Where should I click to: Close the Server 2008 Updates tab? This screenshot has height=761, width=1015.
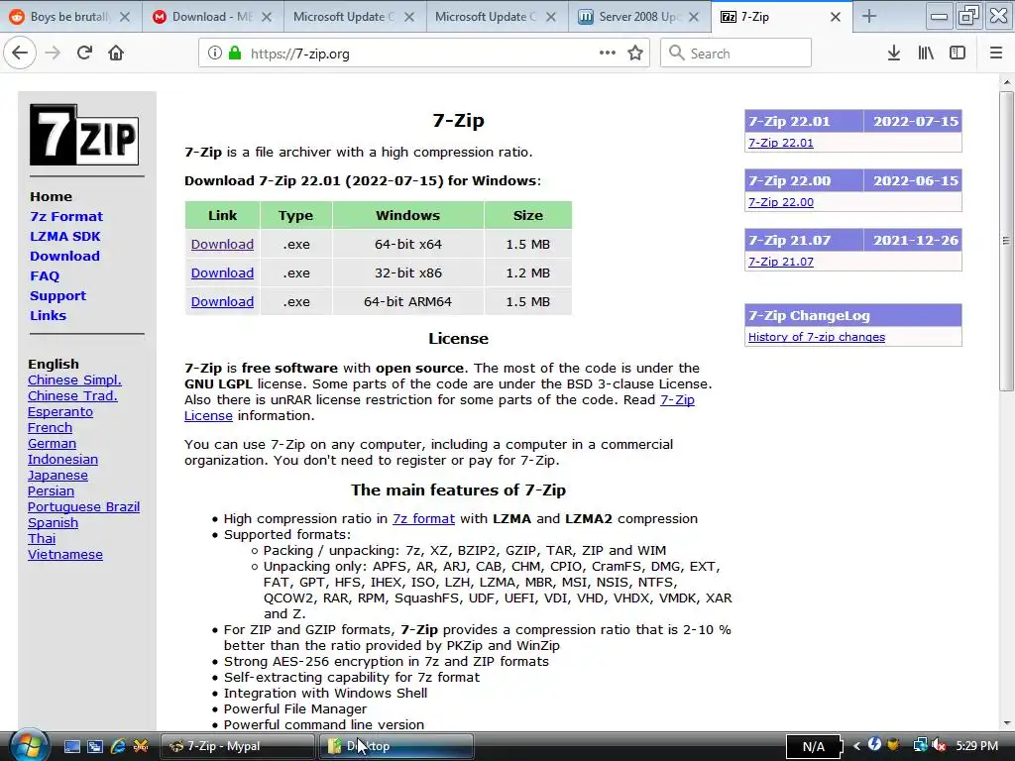coord(693,17)
